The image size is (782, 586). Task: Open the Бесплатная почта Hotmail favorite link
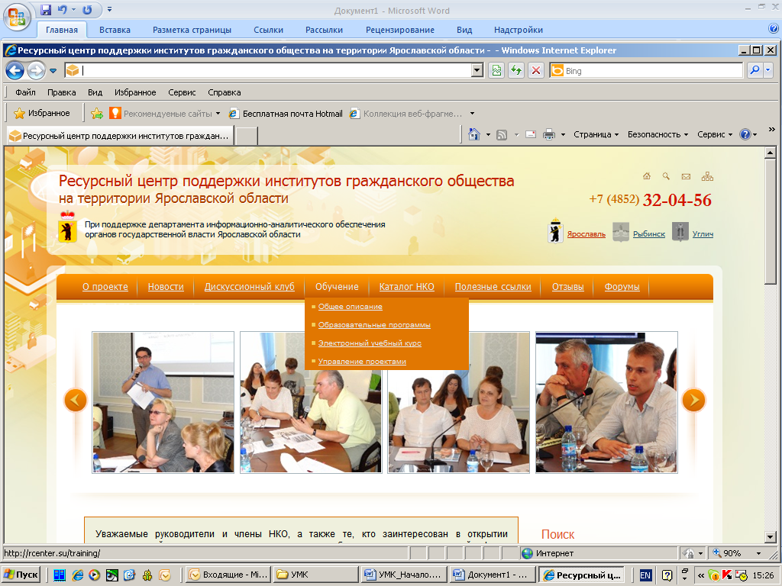tap(286, 114)
